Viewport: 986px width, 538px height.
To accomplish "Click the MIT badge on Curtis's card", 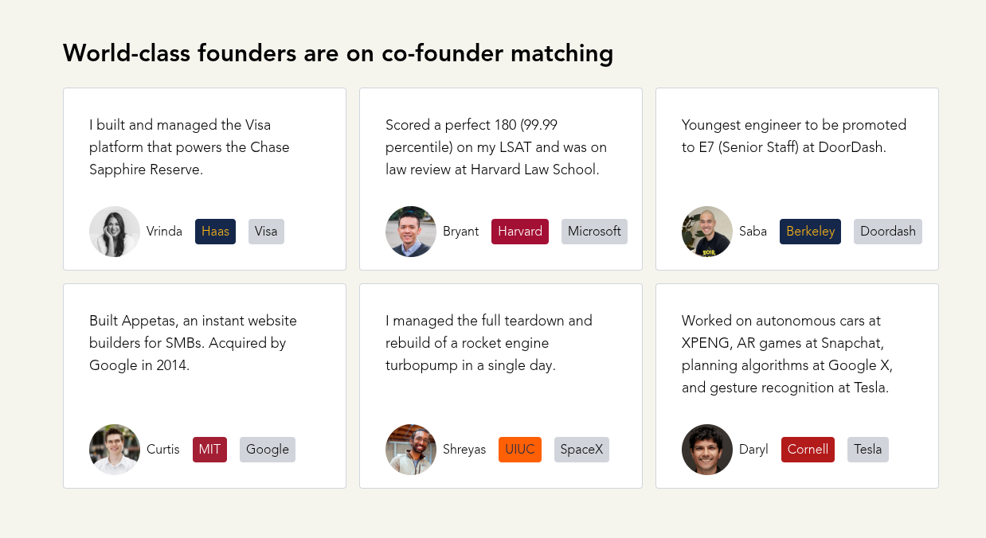I will (x=209, y=449).
